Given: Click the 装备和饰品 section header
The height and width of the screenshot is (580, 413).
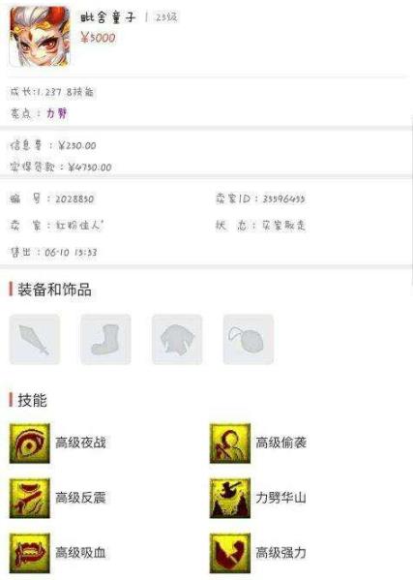Looking at the screenshot, I should click(x=54, y=290).
